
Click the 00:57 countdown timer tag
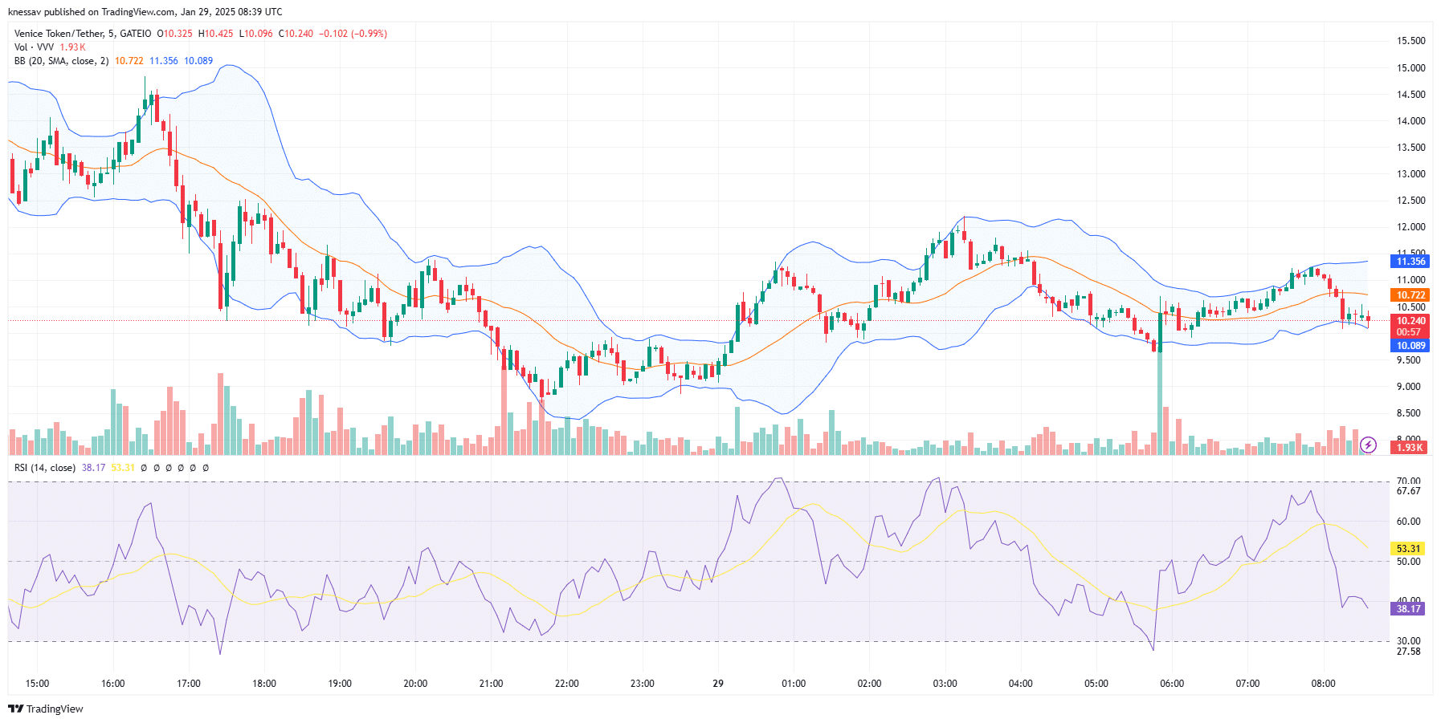(x=1410, y=332)
